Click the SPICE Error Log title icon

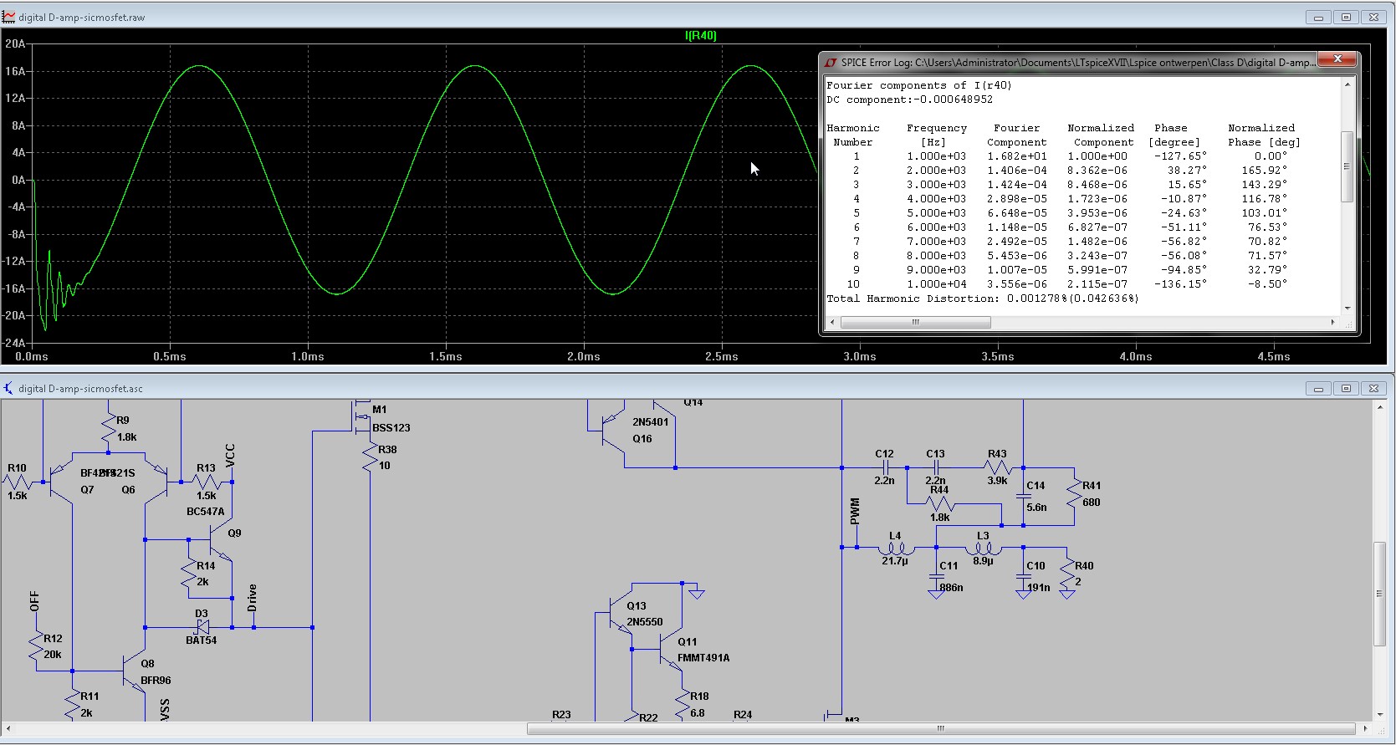pos(831,62)
